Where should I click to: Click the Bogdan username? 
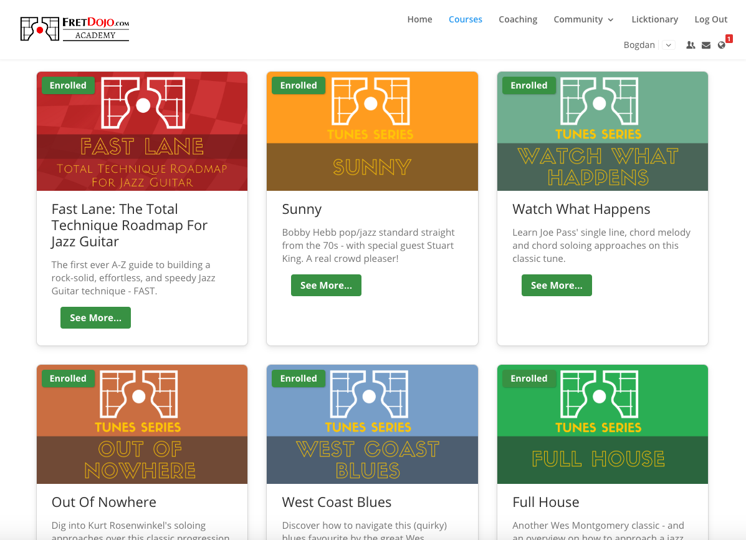coord(639,46)
